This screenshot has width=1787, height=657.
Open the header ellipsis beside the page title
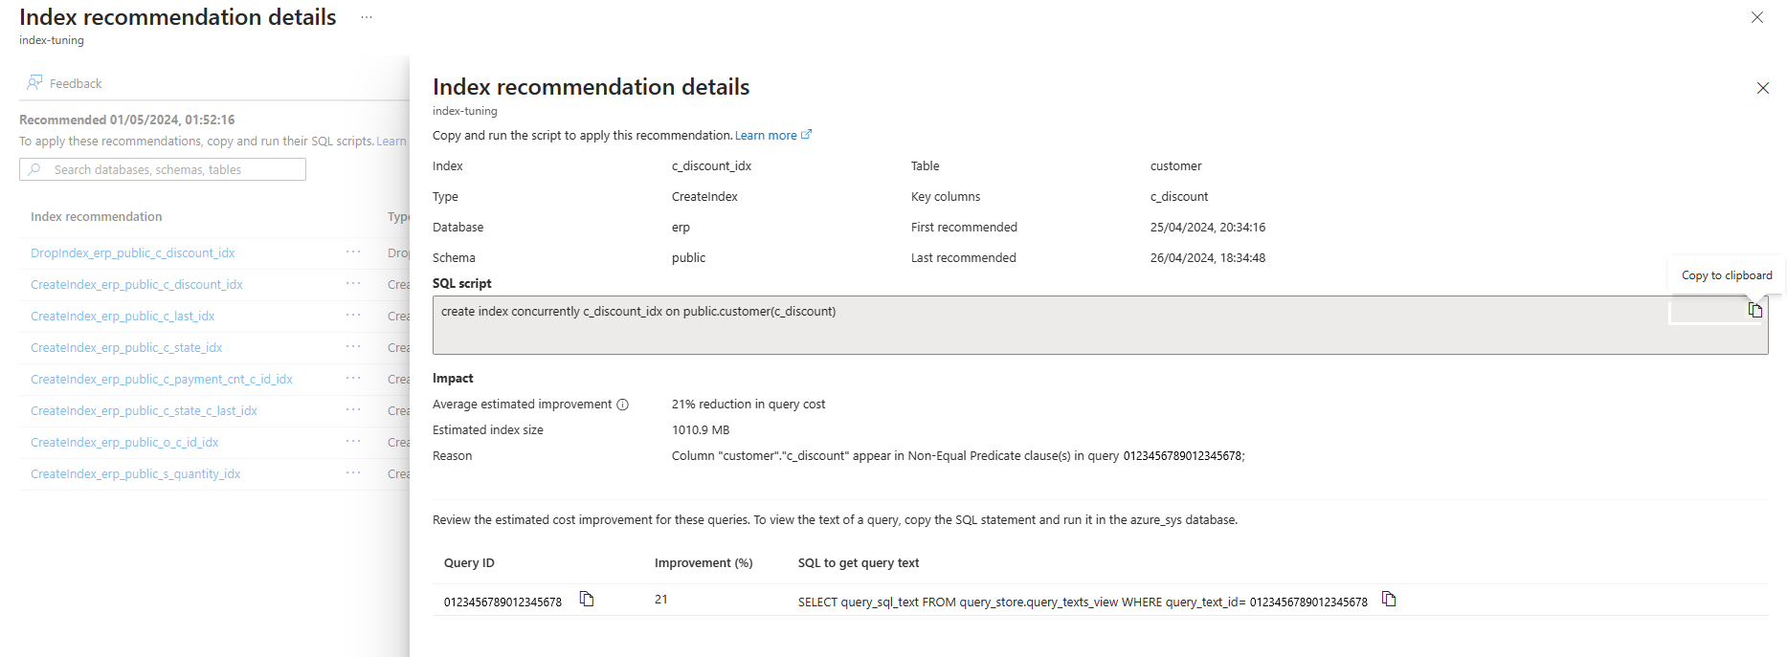tap(367, 17)
